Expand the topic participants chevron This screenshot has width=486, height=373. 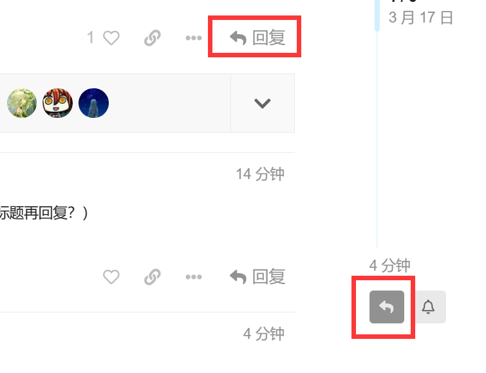point(263,103)
